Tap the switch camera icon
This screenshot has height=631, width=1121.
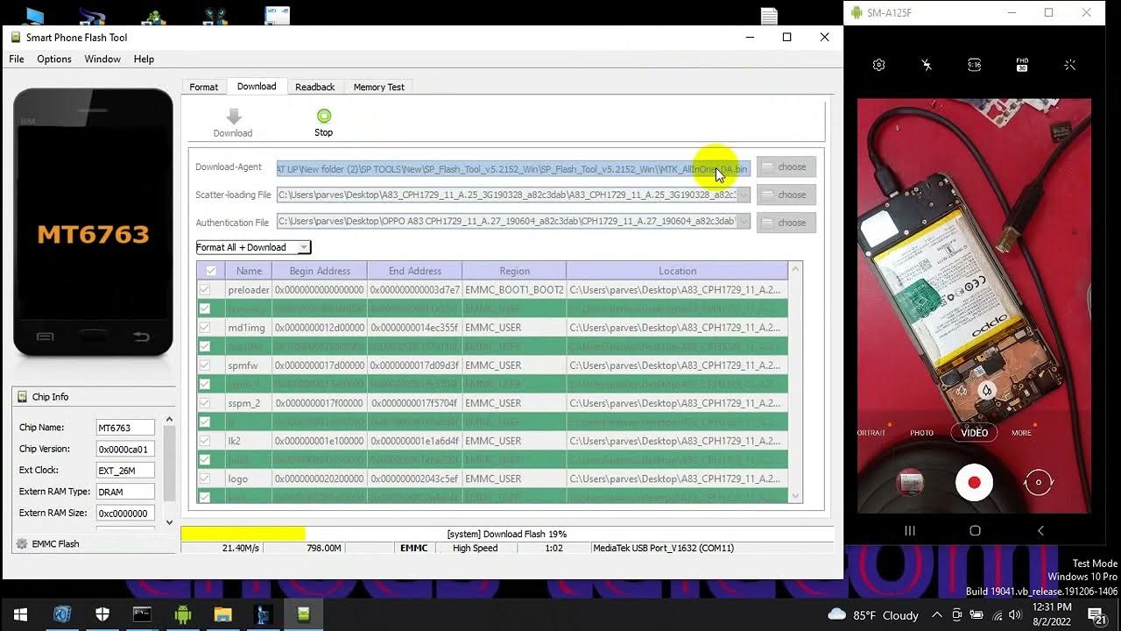pos(1038,482)
